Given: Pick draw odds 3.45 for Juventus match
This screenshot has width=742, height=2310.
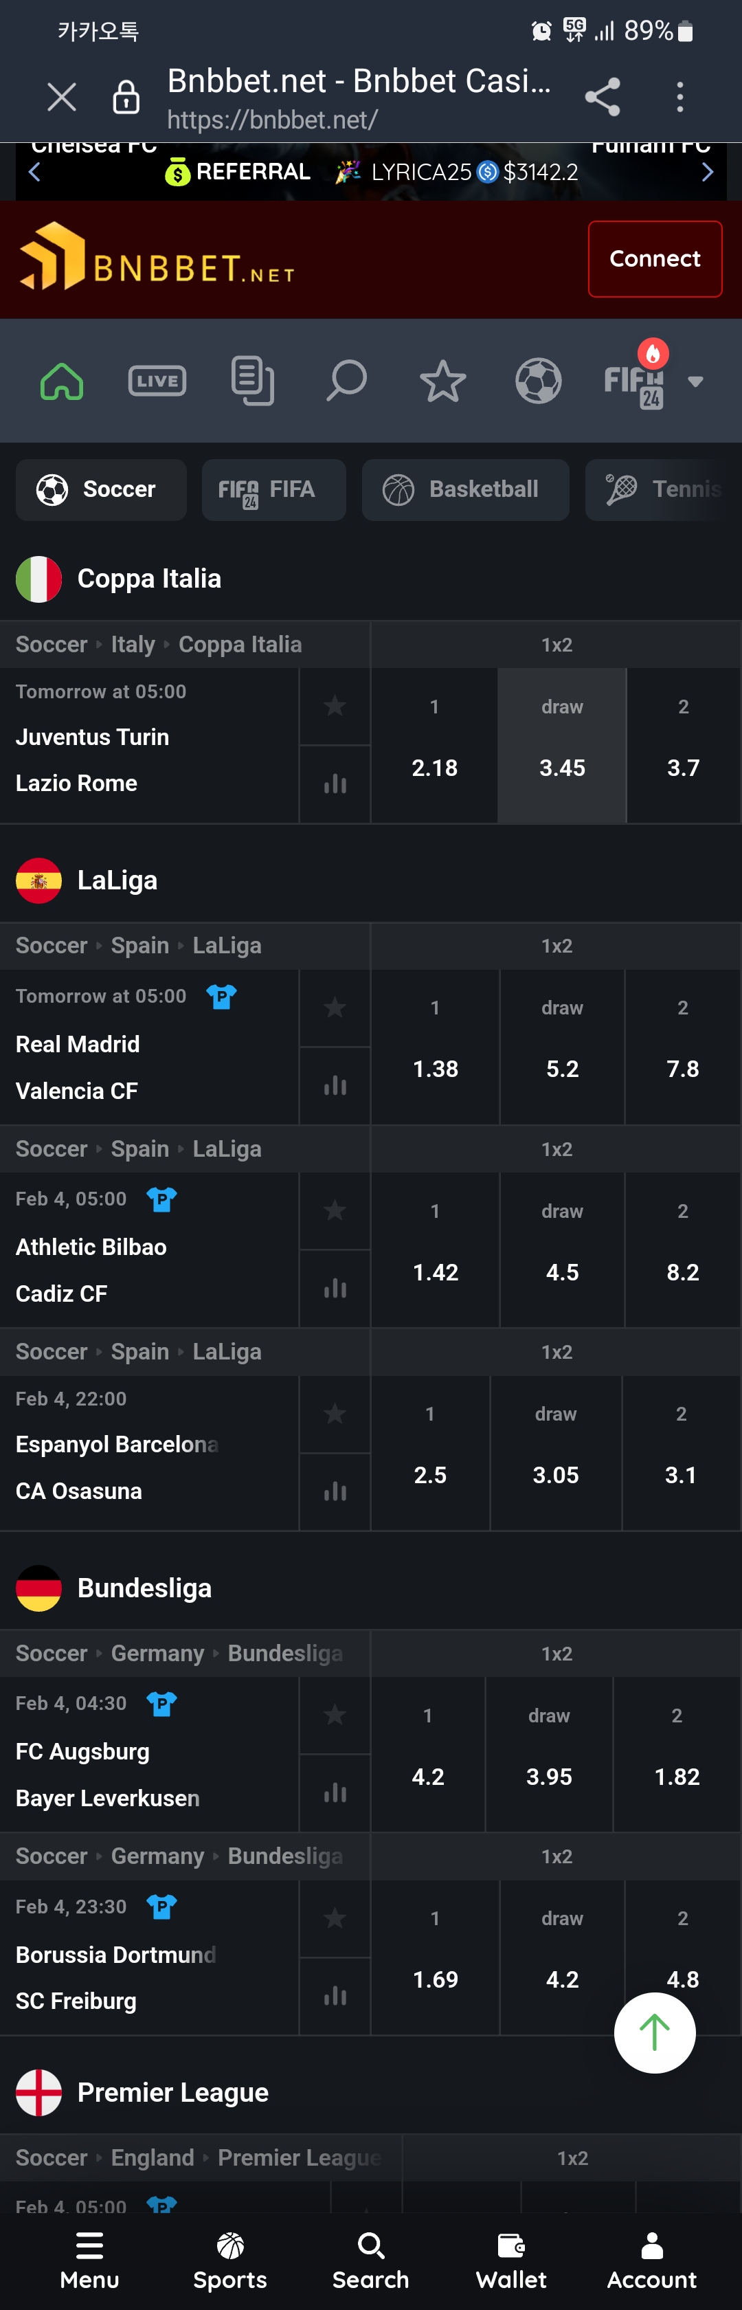Looking at the screenshot, I should (562, 746).
